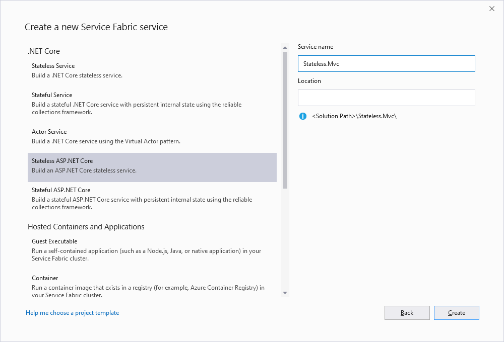This screenshot has height=342, width=504.
Task: Click the Service name text field
Action: (386, 64)
